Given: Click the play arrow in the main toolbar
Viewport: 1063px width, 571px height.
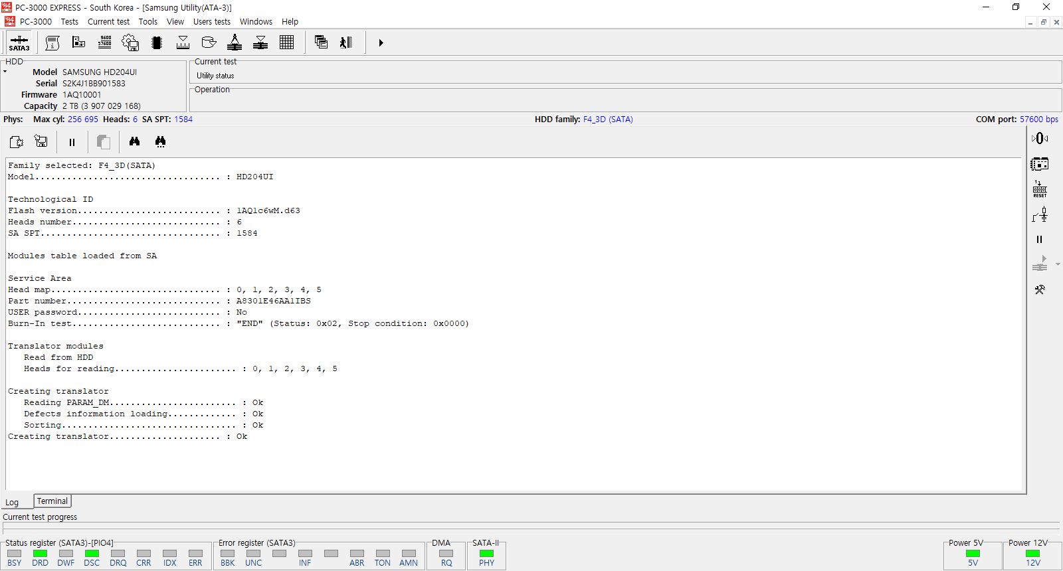Looking at the screenshot, I should 381,42.
